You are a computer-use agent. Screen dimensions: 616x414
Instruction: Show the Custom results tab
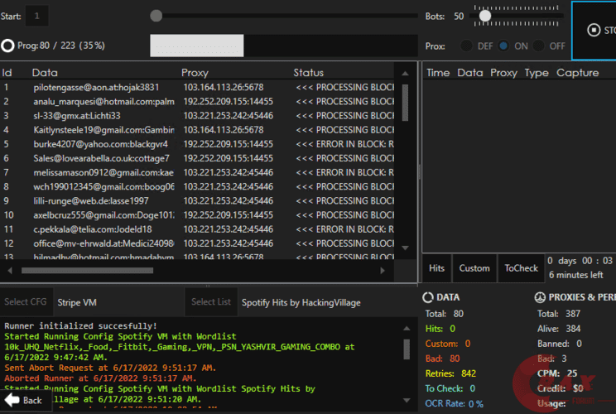[x=474, y=267]
